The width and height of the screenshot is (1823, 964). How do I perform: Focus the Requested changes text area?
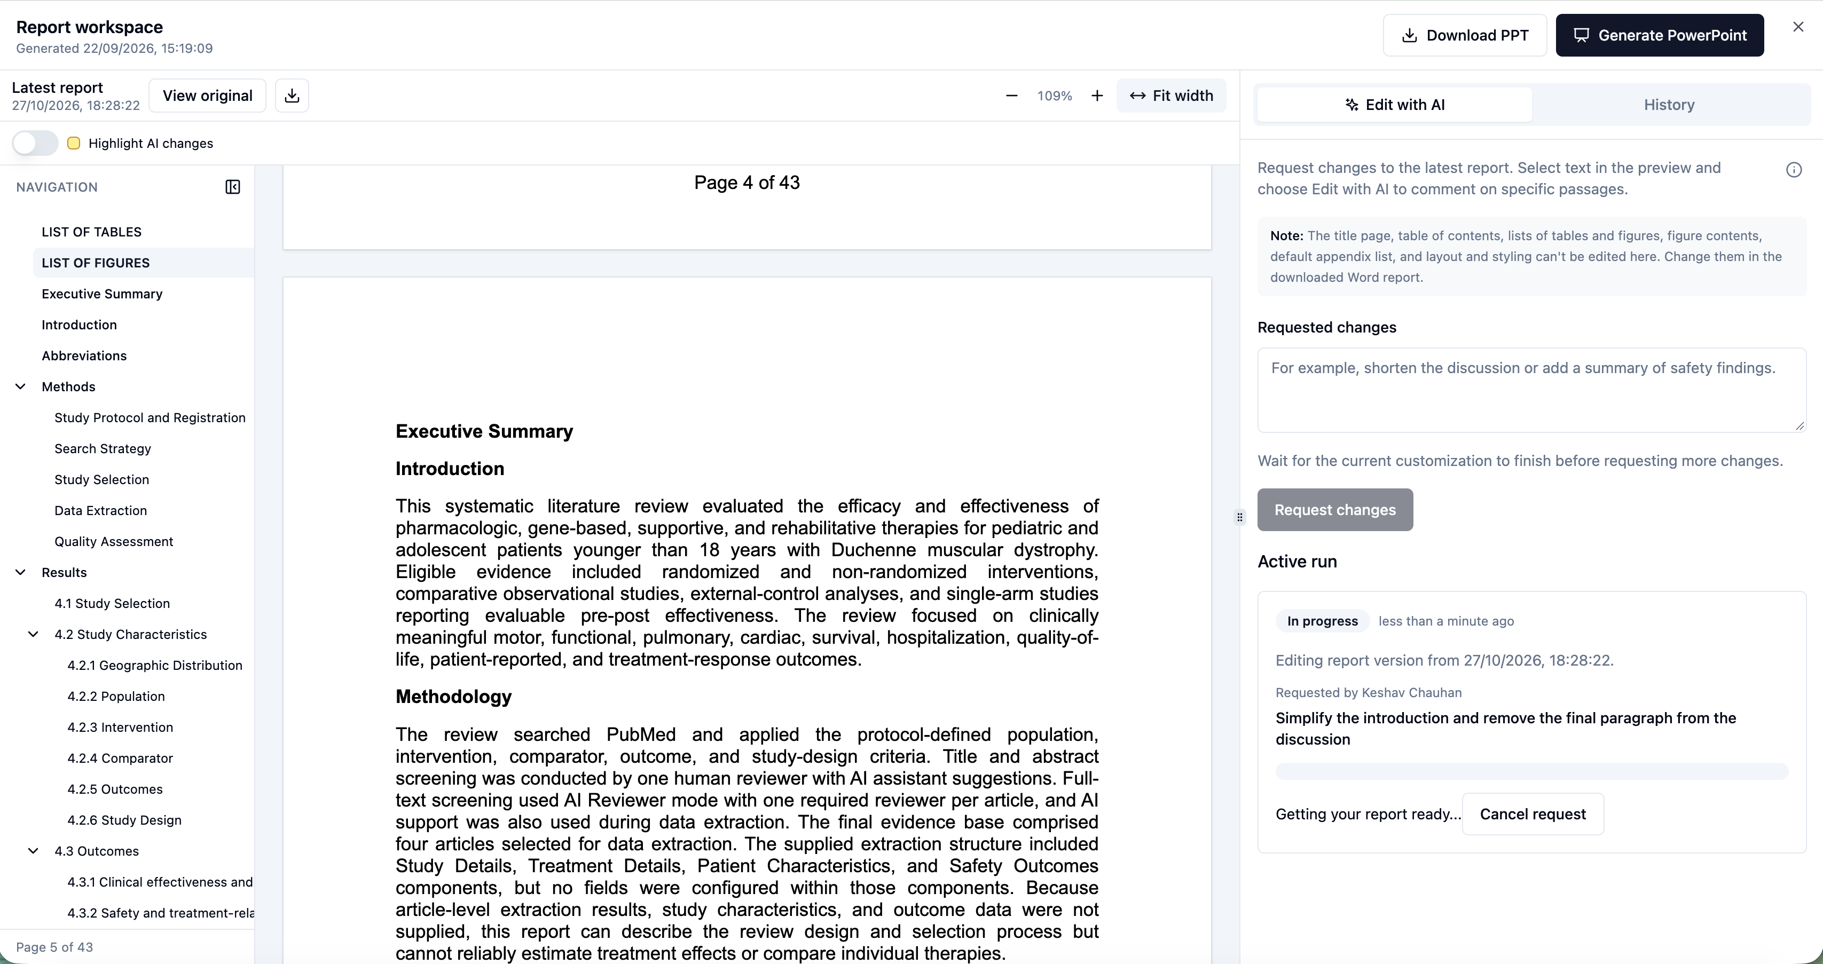1531,390
